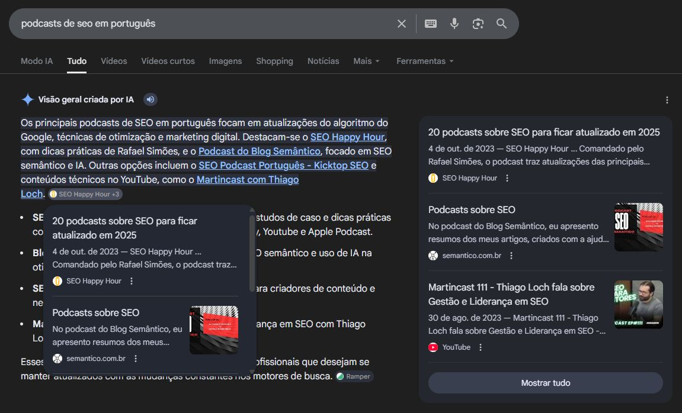Clear the search query with the X icon
The image size is (682, 413).
[x=402, y=24]
